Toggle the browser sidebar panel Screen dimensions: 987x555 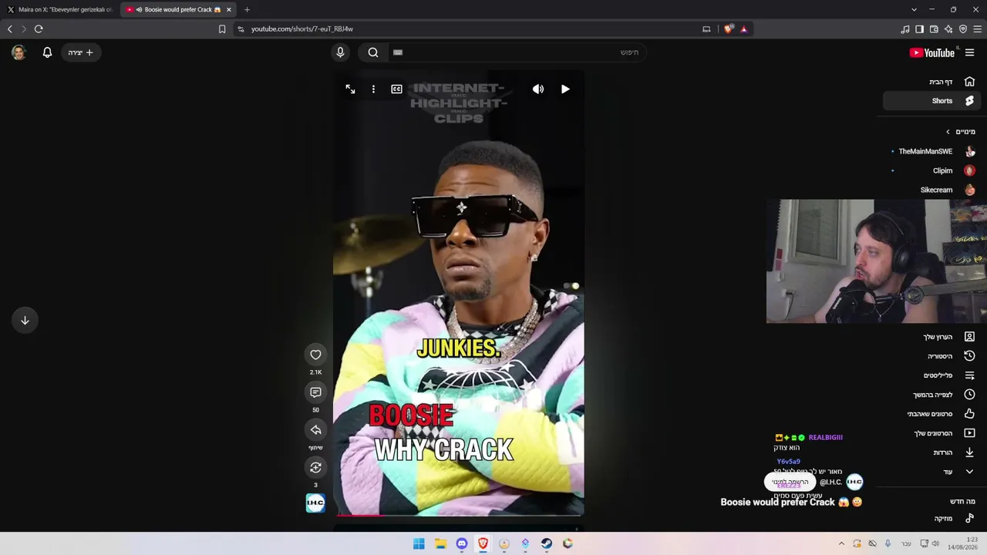pyautogui.click(x=919, y=29)
